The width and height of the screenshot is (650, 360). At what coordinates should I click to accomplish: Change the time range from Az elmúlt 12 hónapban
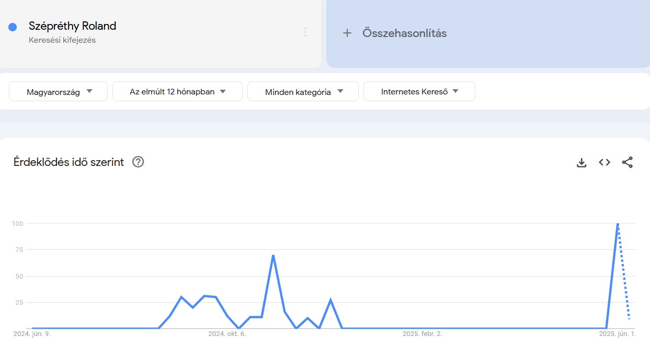(177, 91)
